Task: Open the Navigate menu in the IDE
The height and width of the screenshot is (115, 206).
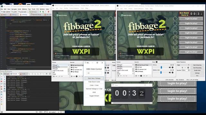Action: tap(14, 9)
